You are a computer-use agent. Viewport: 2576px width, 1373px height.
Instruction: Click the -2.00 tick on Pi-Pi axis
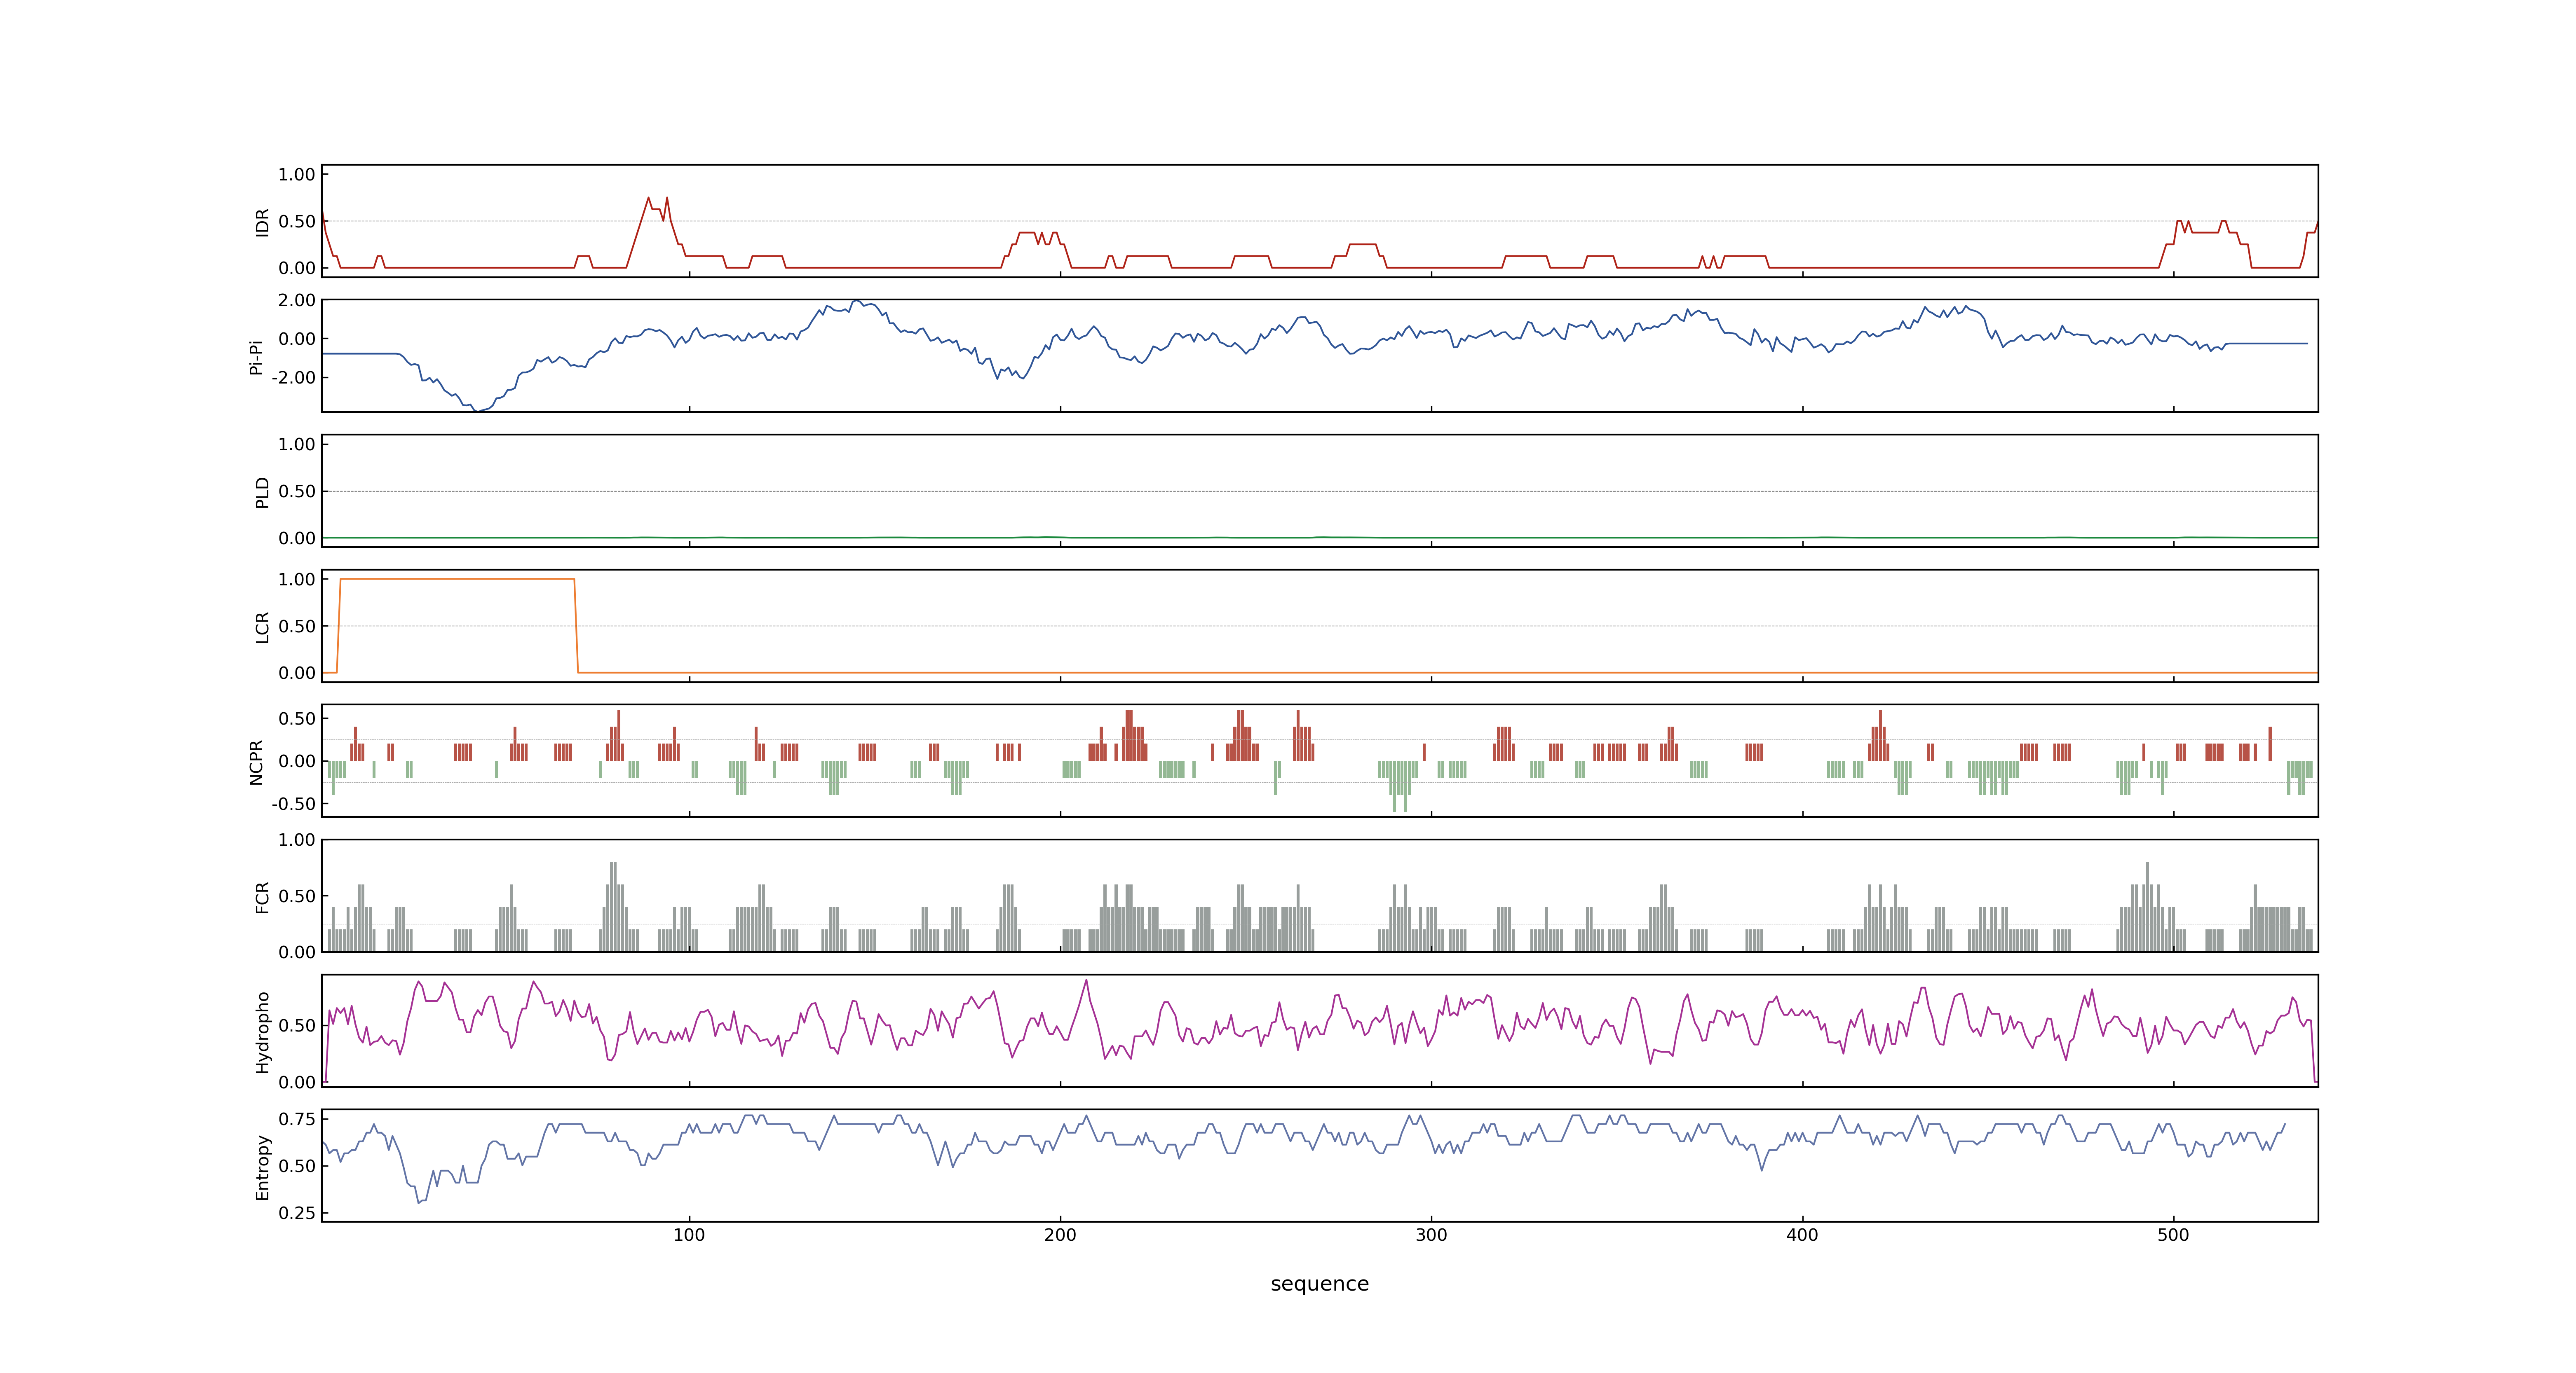[294, 378]
